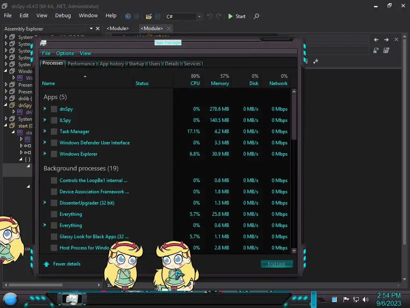Click the ILSpy app row icon
Screen dimensions: 410x308
pos(54,120)
